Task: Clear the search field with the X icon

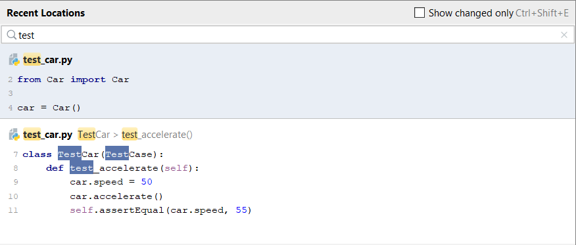Action: click(x=564, y=35)
